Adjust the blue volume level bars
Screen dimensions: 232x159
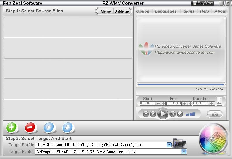click(x=191, y=114)
